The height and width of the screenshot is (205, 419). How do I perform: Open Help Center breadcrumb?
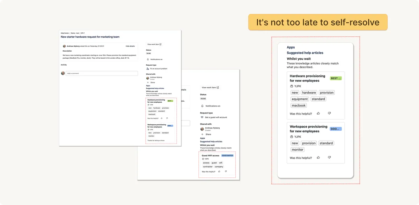(65, 33)
